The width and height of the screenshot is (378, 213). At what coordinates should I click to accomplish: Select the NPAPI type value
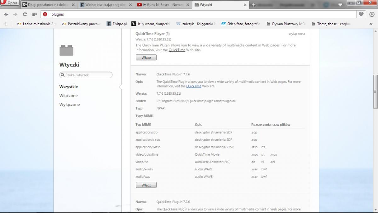(x=161, y=108)
